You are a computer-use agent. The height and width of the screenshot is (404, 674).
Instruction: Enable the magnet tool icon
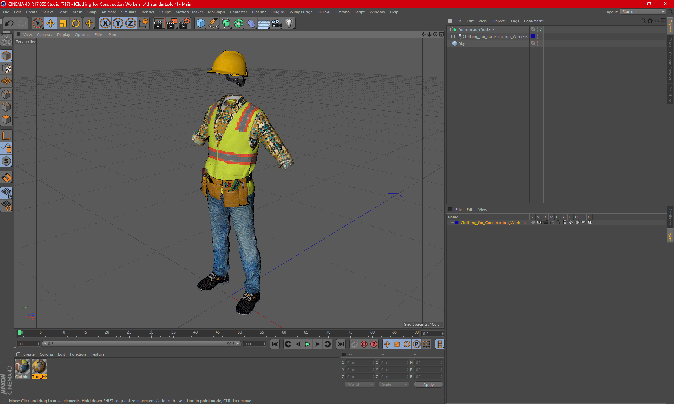[x=6, y=177]
